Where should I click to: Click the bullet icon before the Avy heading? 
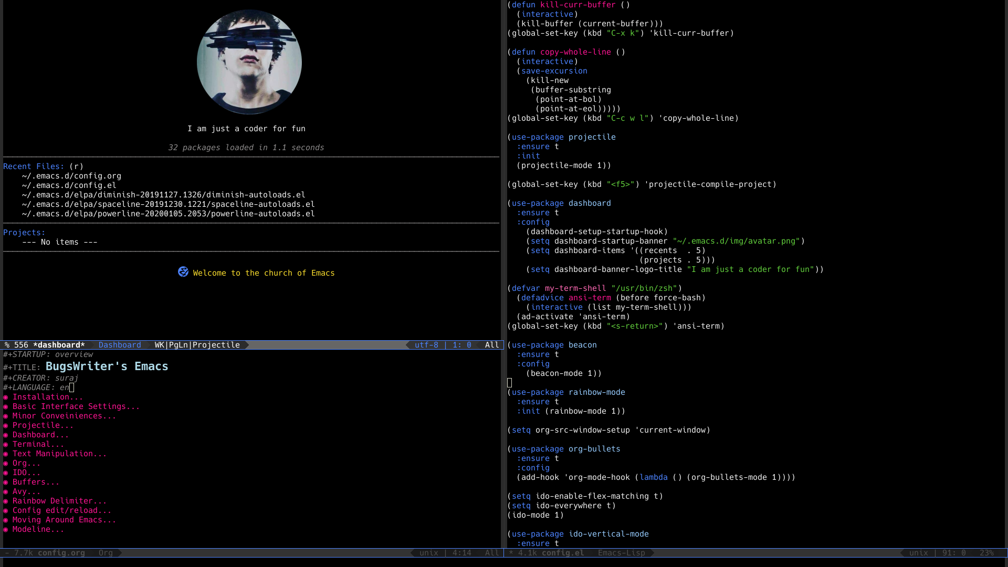(x=6, y=492)
